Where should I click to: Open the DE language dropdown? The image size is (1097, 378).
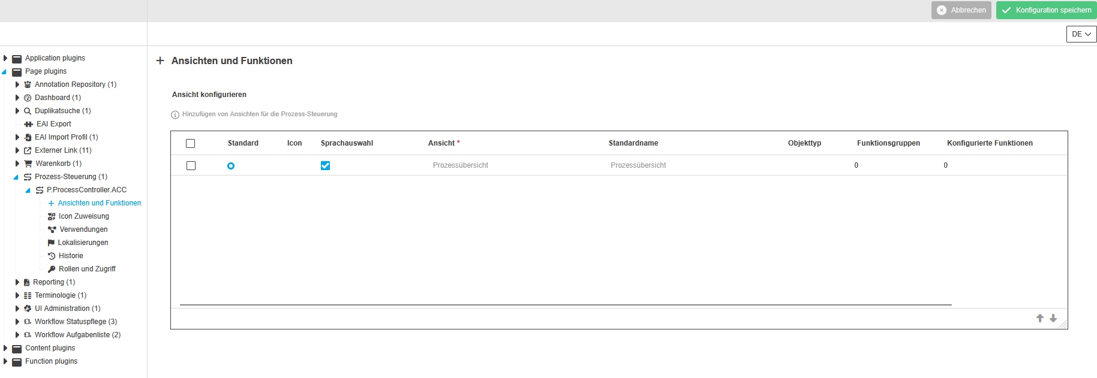[x=1081, y=34]
